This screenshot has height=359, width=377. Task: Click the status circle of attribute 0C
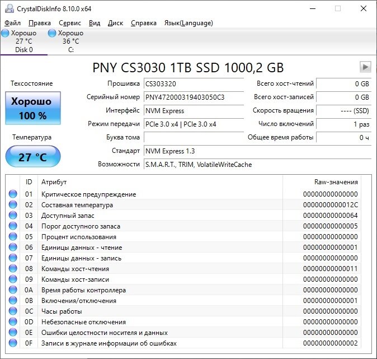[x=13, y=311]
